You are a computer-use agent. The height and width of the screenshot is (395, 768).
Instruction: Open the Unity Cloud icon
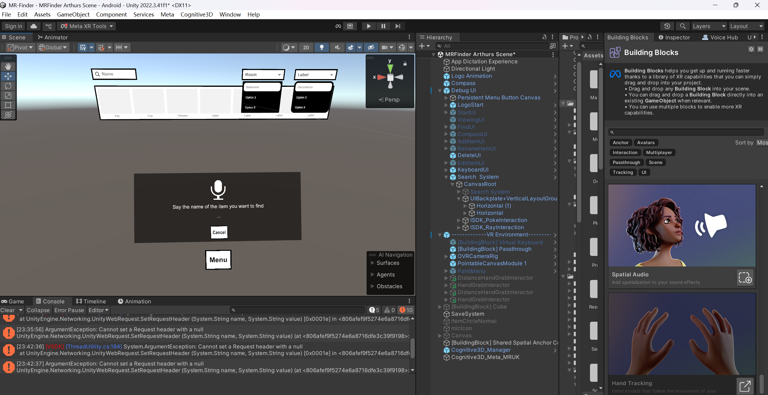(34, 26)
